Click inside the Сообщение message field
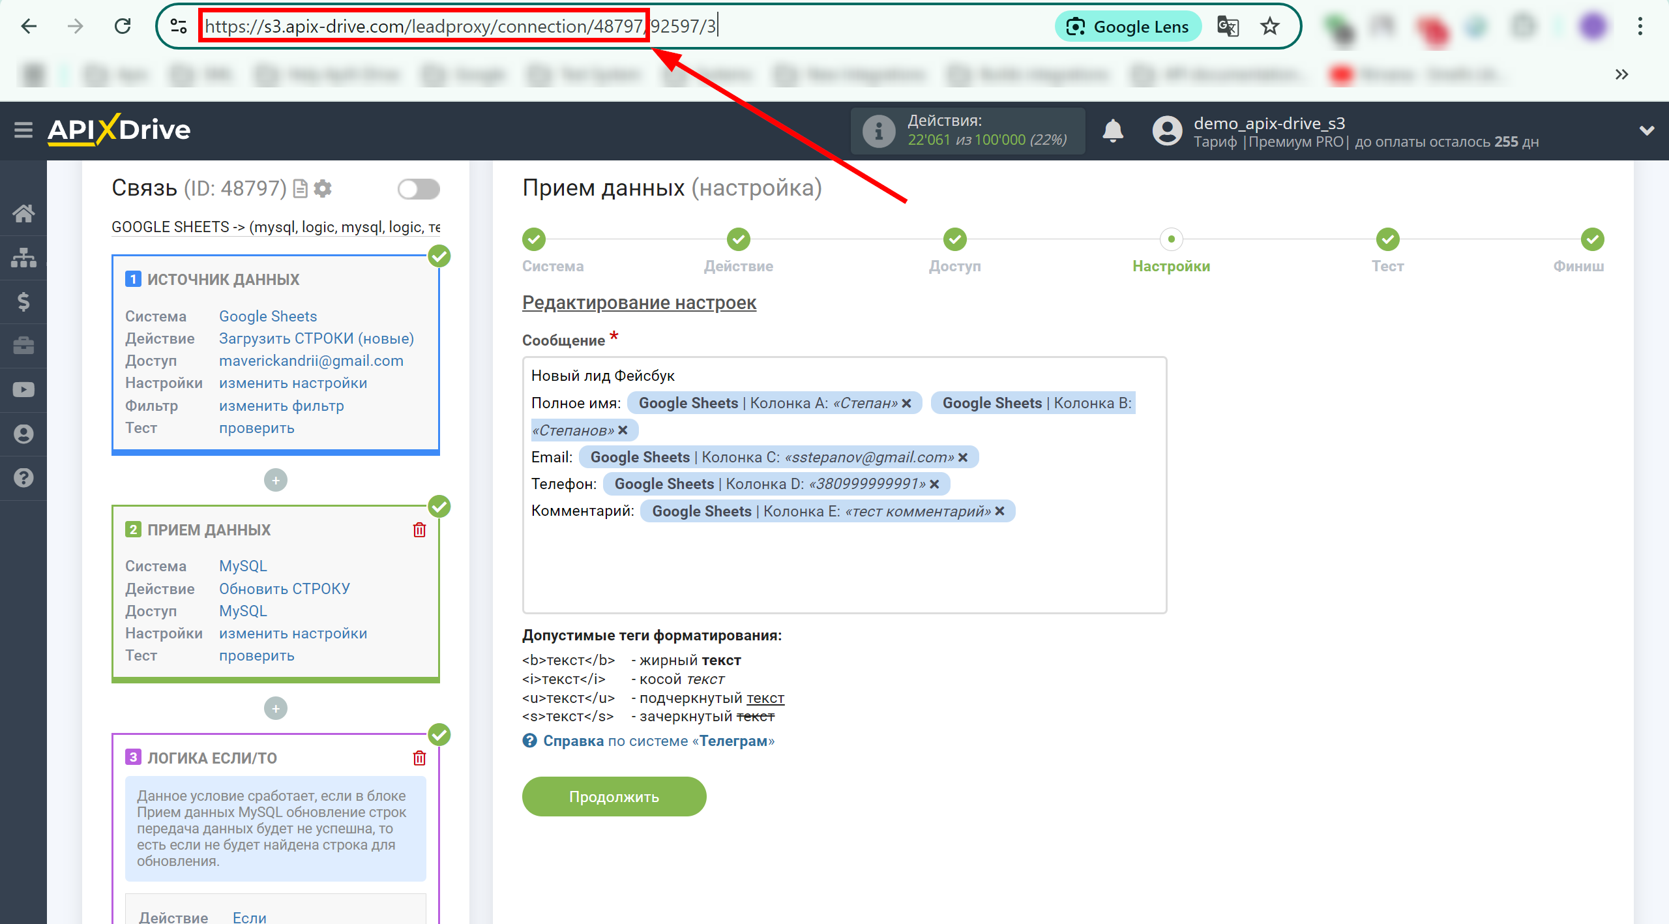This screenshot has height=924, width=1669. pyautogui.click(x=844, y=484)
